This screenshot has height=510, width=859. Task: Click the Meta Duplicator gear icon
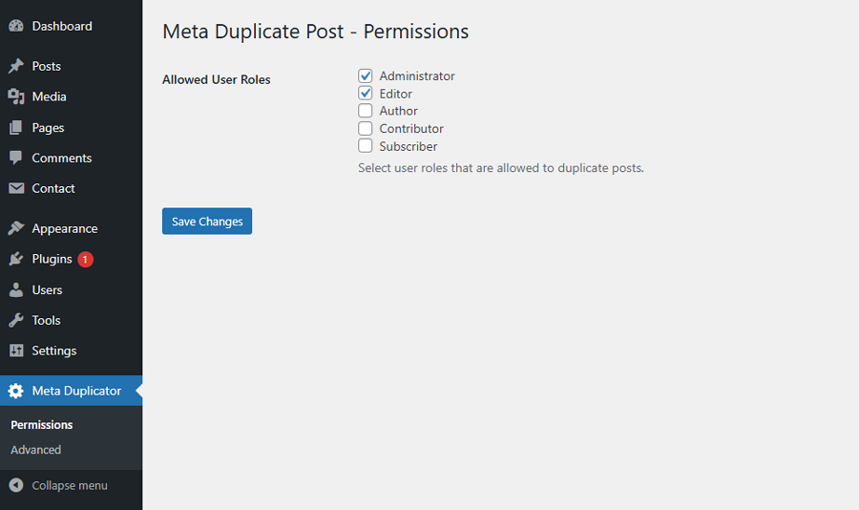[x=16, y=391]
